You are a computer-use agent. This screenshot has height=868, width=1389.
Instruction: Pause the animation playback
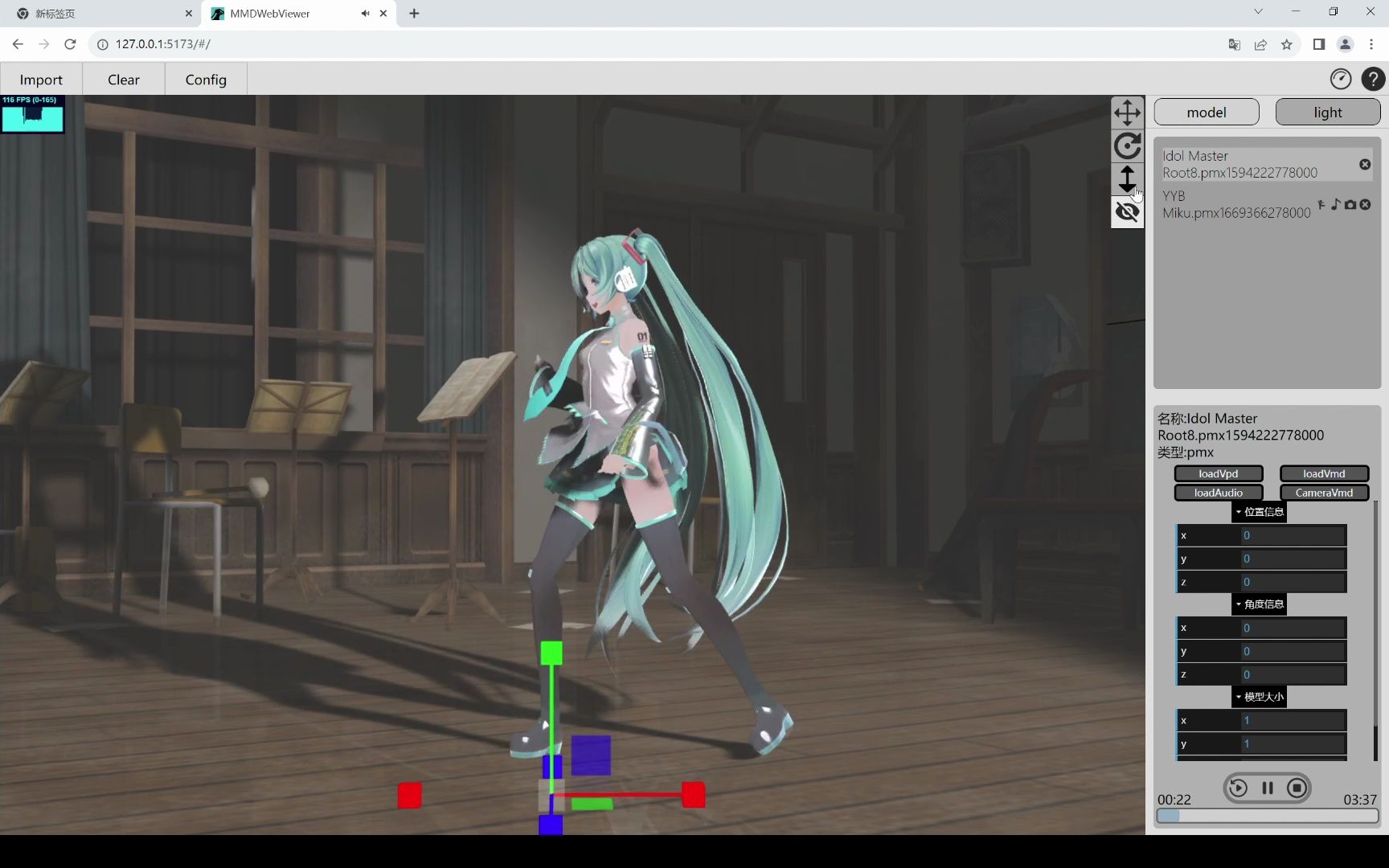(x=1268, y=788)
